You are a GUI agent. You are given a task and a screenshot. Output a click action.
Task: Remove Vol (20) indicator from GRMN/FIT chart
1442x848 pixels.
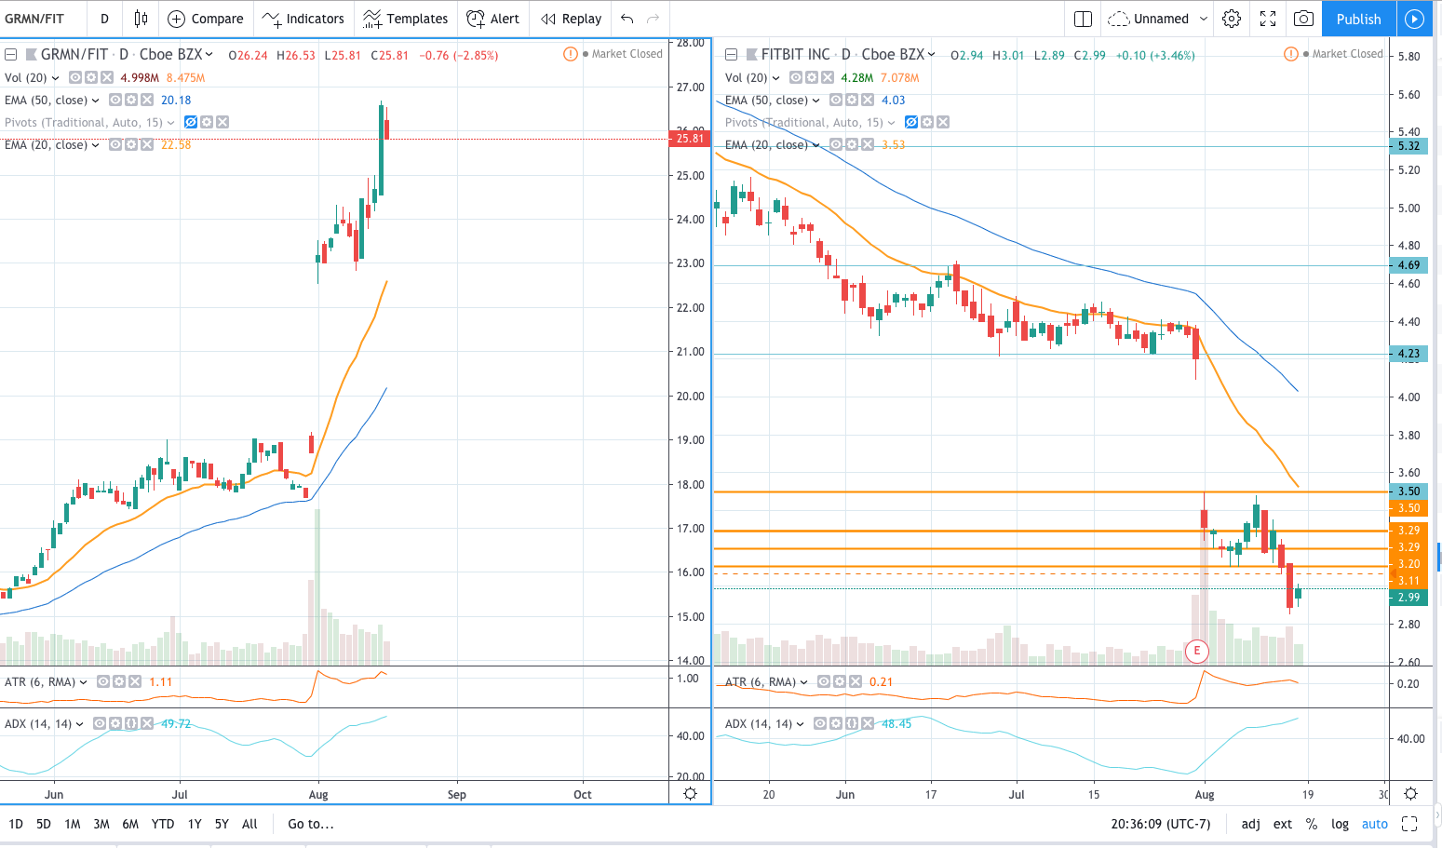click(x=107, y=77)
